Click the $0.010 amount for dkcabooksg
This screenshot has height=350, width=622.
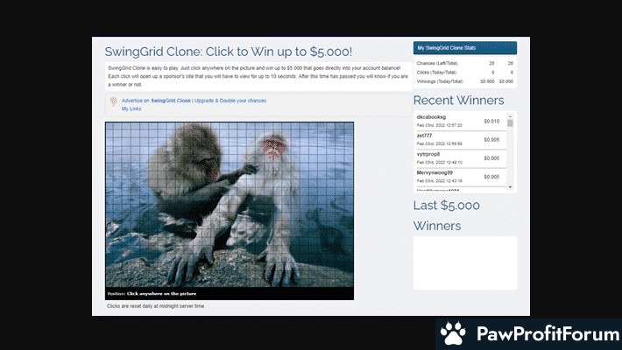click(x=491, y=122)
